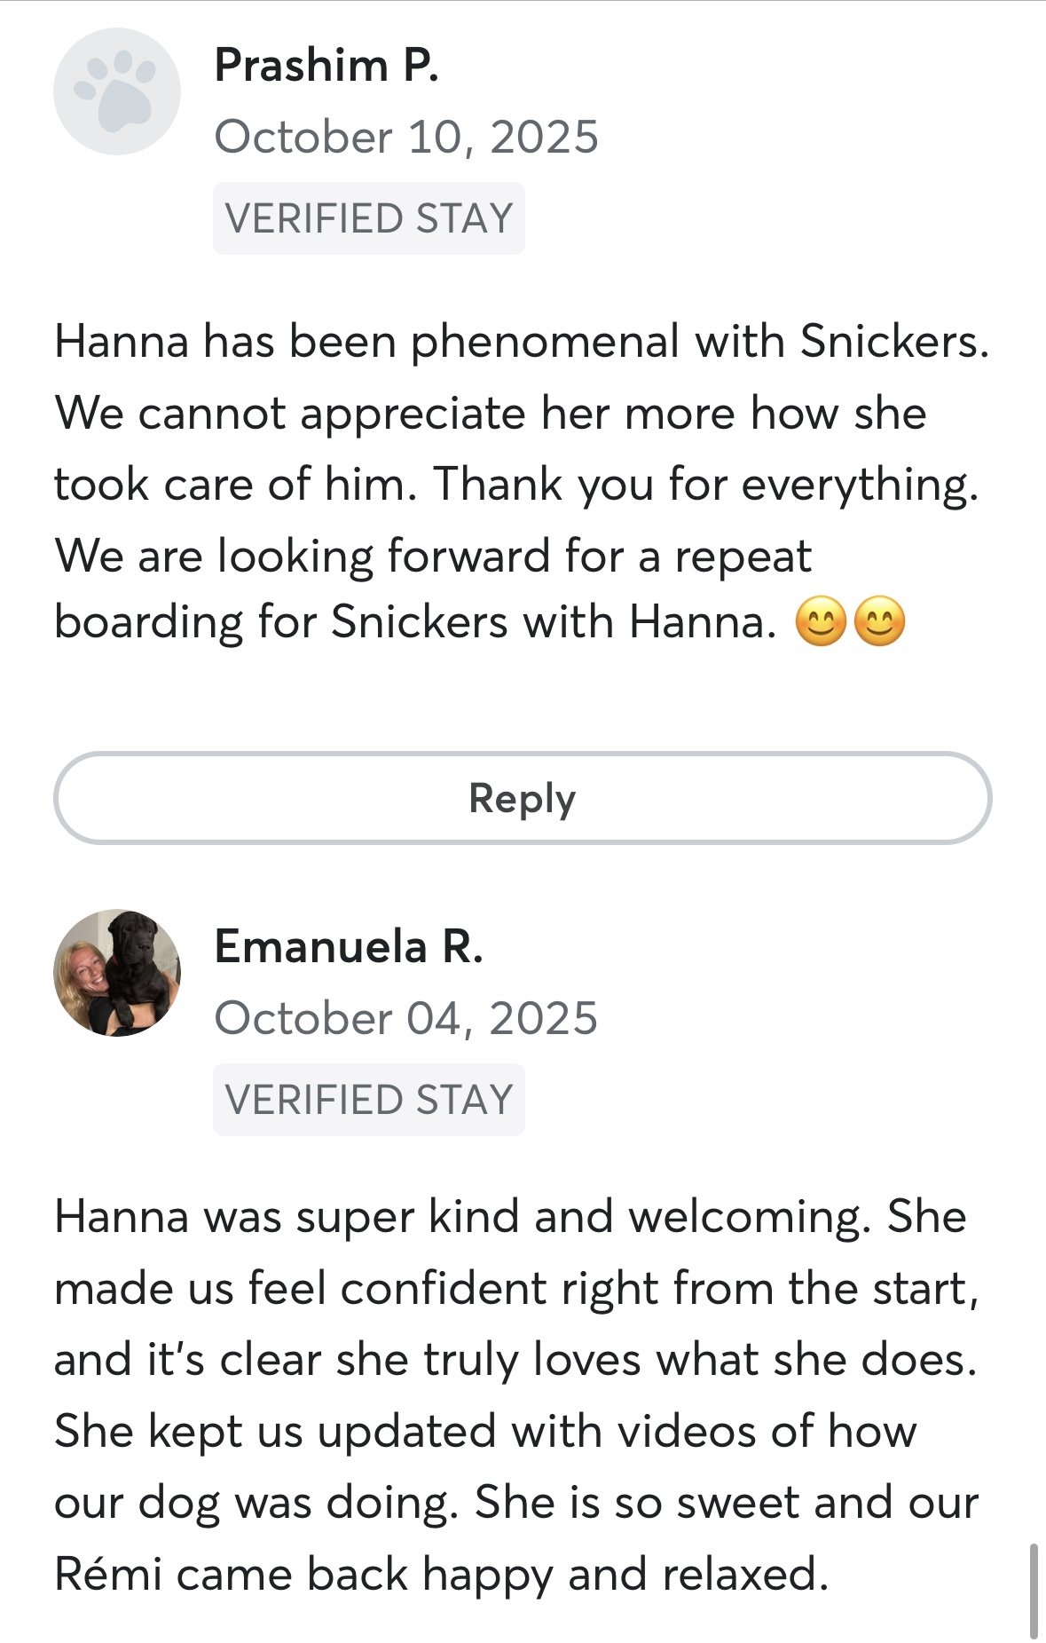Click 'looking forward for a repeat' line
This screenshot has width=1046, height=1643.
pyautogui.click(x=433, y=557)
